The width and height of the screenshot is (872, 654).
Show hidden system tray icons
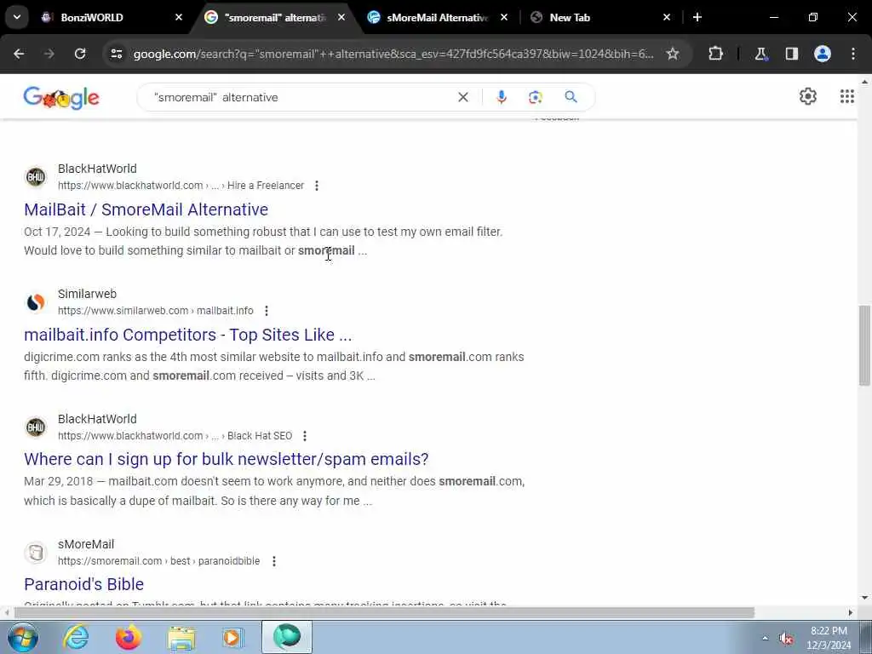[x=765, y=639]
